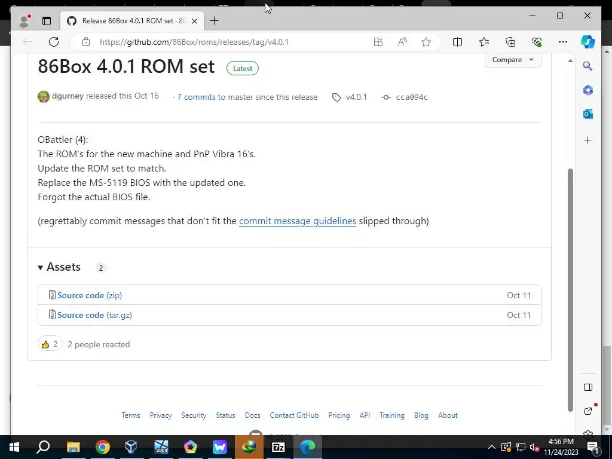Open the apps available icon in address bar
612x459 pixels.
pos(378,42)
